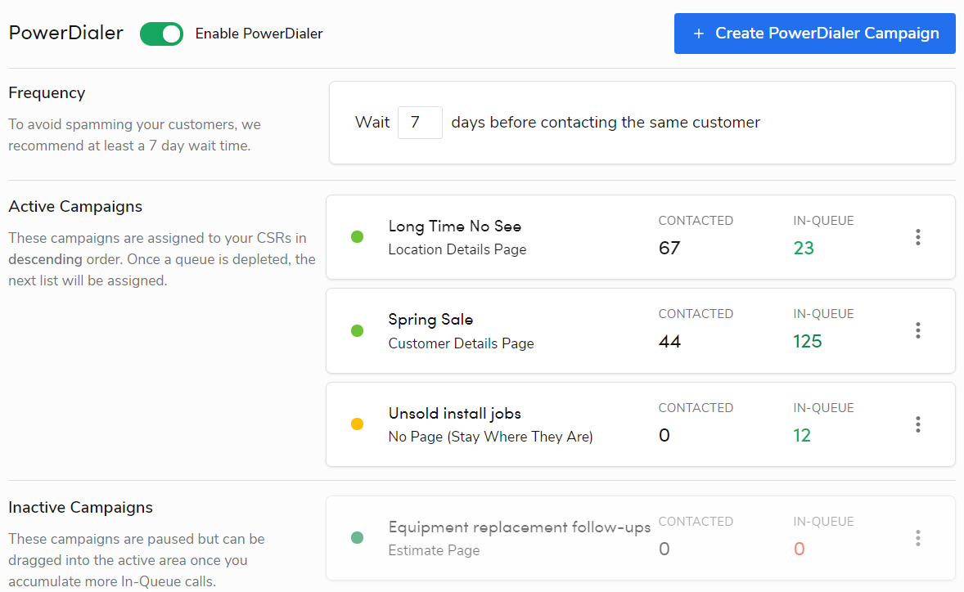Open actions dropdown for Unsold install jobs
The width and height of the screenshot is (964, 592).
(917, 424)
